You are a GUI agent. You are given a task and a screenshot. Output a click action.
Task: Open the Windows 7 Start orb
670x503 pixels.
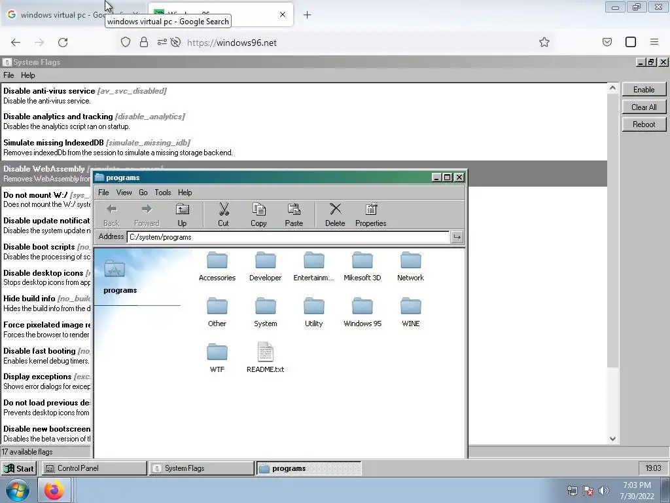[x=18, y=491]
